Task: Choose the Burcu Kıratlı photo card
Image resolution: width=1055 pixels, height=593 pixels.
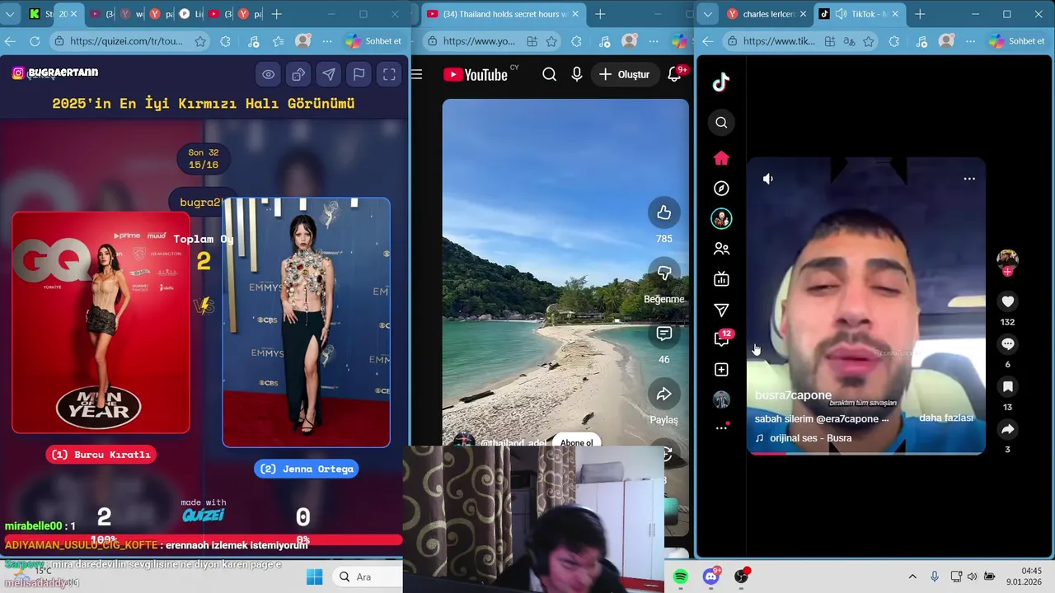Action: 101,322
